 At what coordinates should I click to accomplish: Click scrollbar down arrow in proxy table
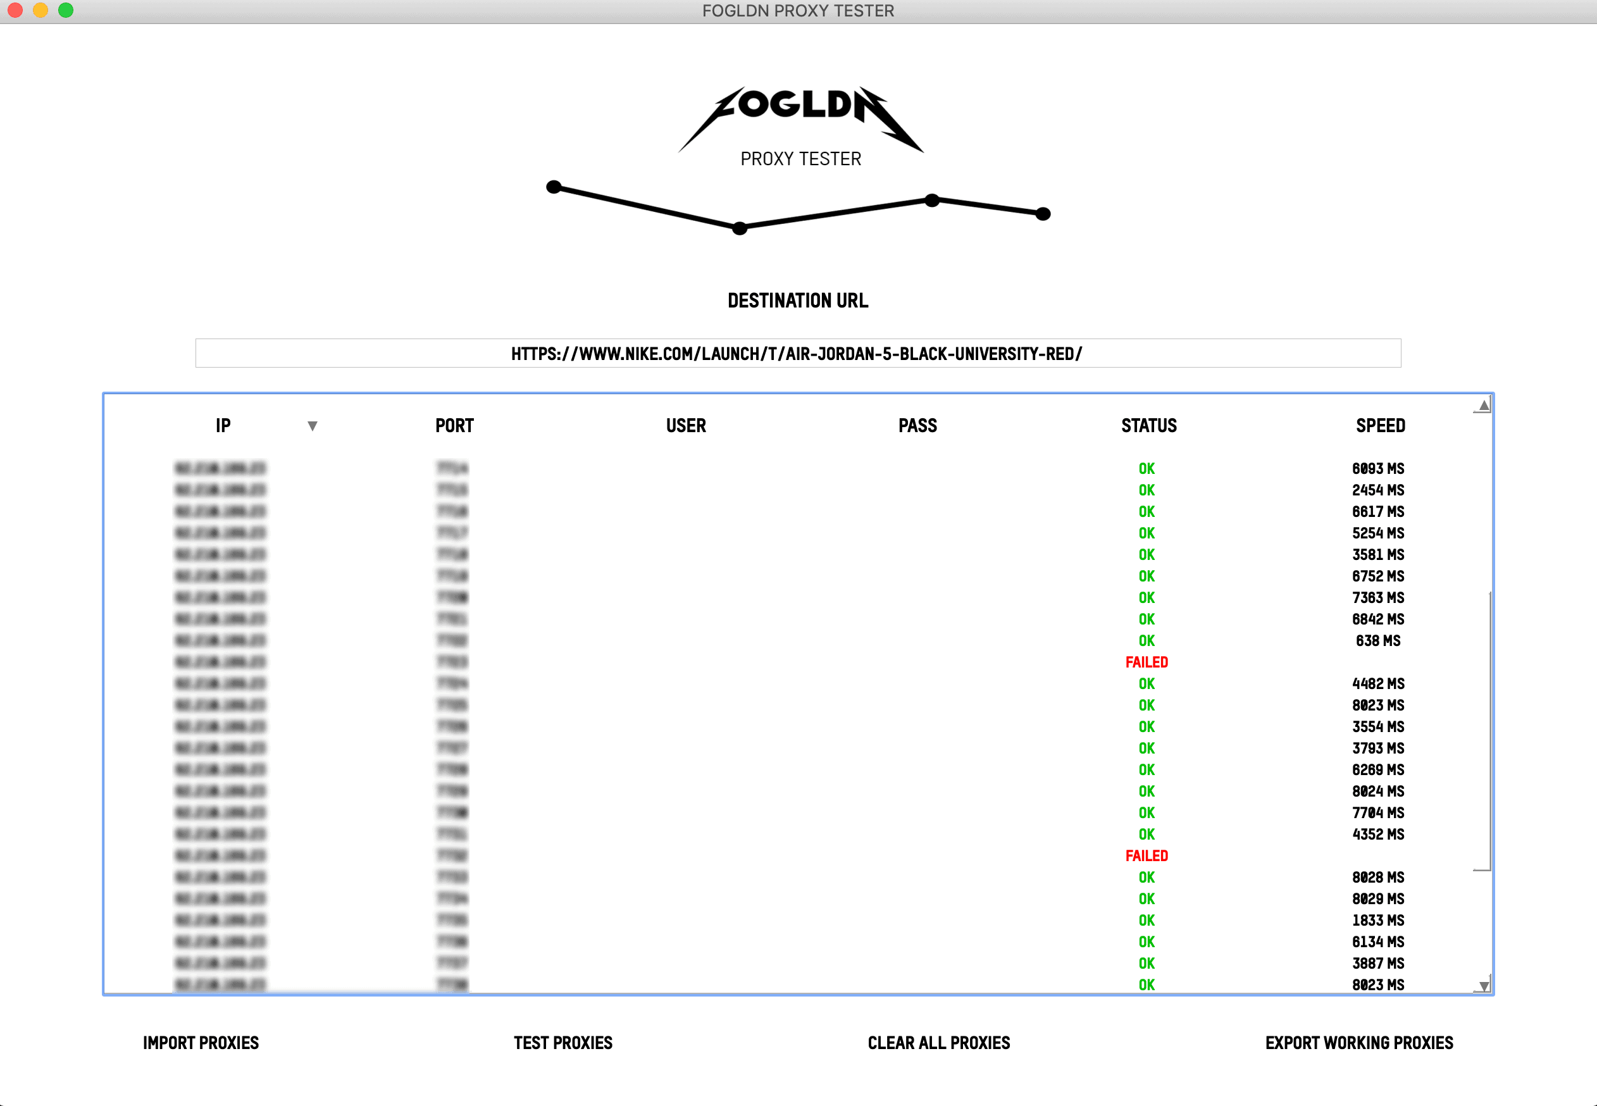[x=1483, y=985]
